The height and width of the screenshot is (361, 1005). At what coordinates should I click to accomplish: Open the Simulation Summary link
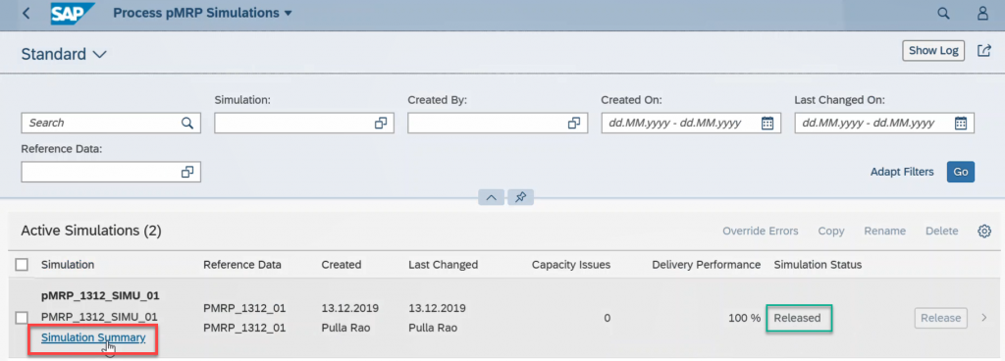click(93, 337)
